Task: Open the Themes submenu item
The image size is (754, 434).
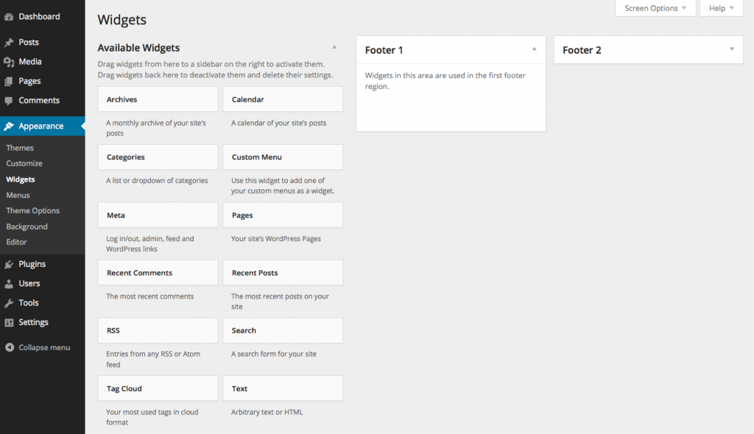Action: pyautogui.click(x=20, y=148)
